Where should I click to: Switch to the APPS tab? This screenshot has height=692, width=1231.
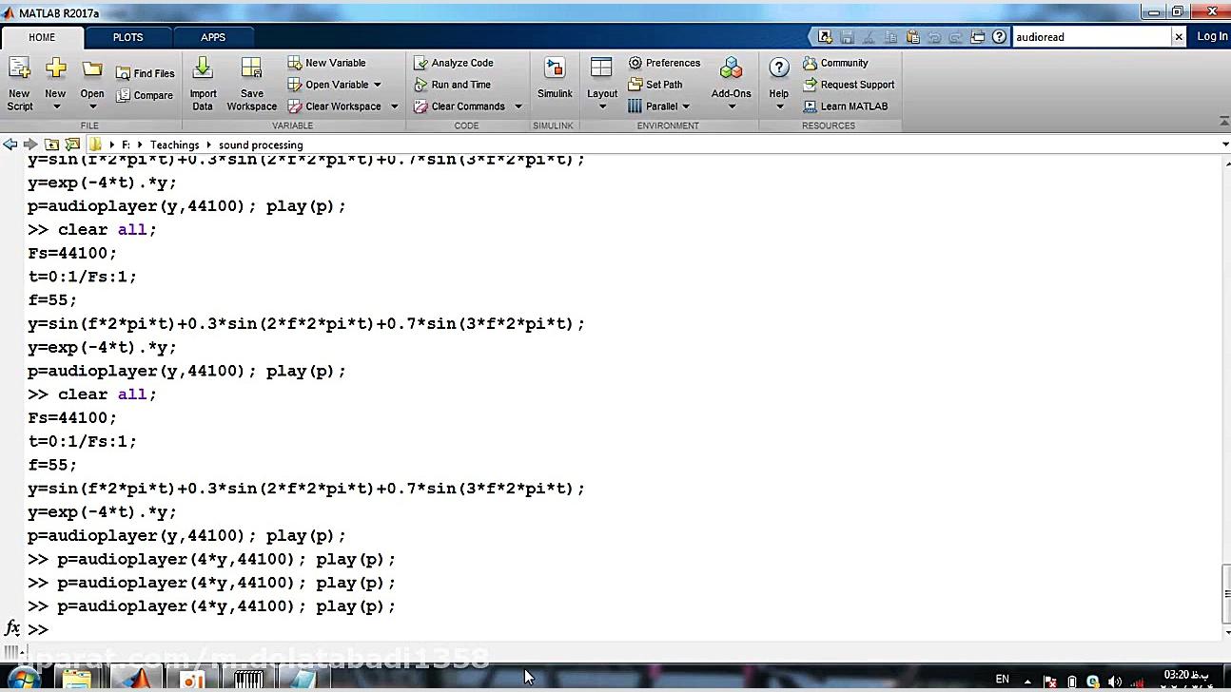(213, 37)
